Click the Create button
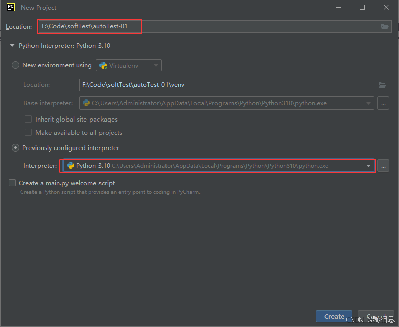Image resolution: width=399 pixels, height=327 pixels. (334, 316)
